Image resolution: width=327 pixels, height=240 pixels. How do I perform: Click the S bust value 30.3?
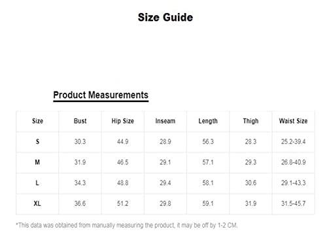click(80, 142)
